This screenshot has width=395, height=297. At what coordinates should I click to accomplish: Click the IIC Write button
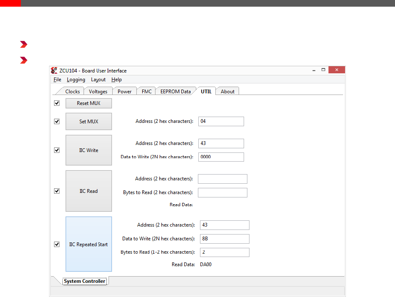pyautogui.click(x=89, y=150)
